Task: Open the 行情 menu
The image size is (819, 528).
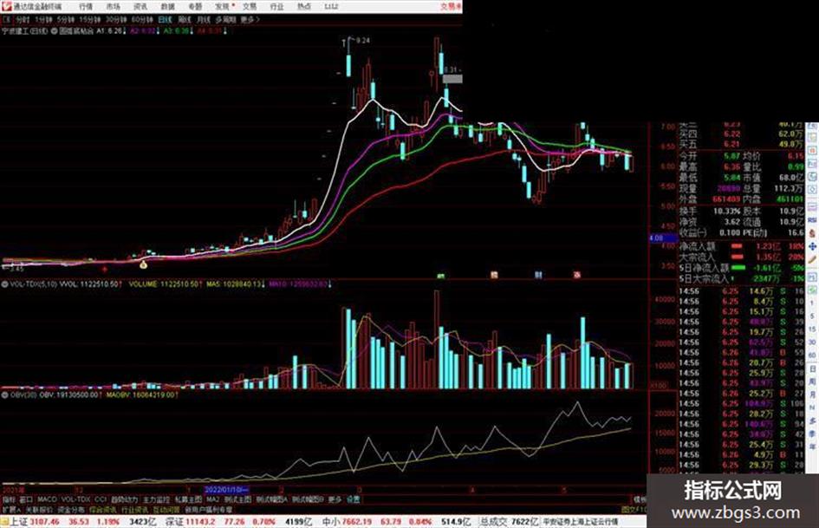Action: pos(86,7)
